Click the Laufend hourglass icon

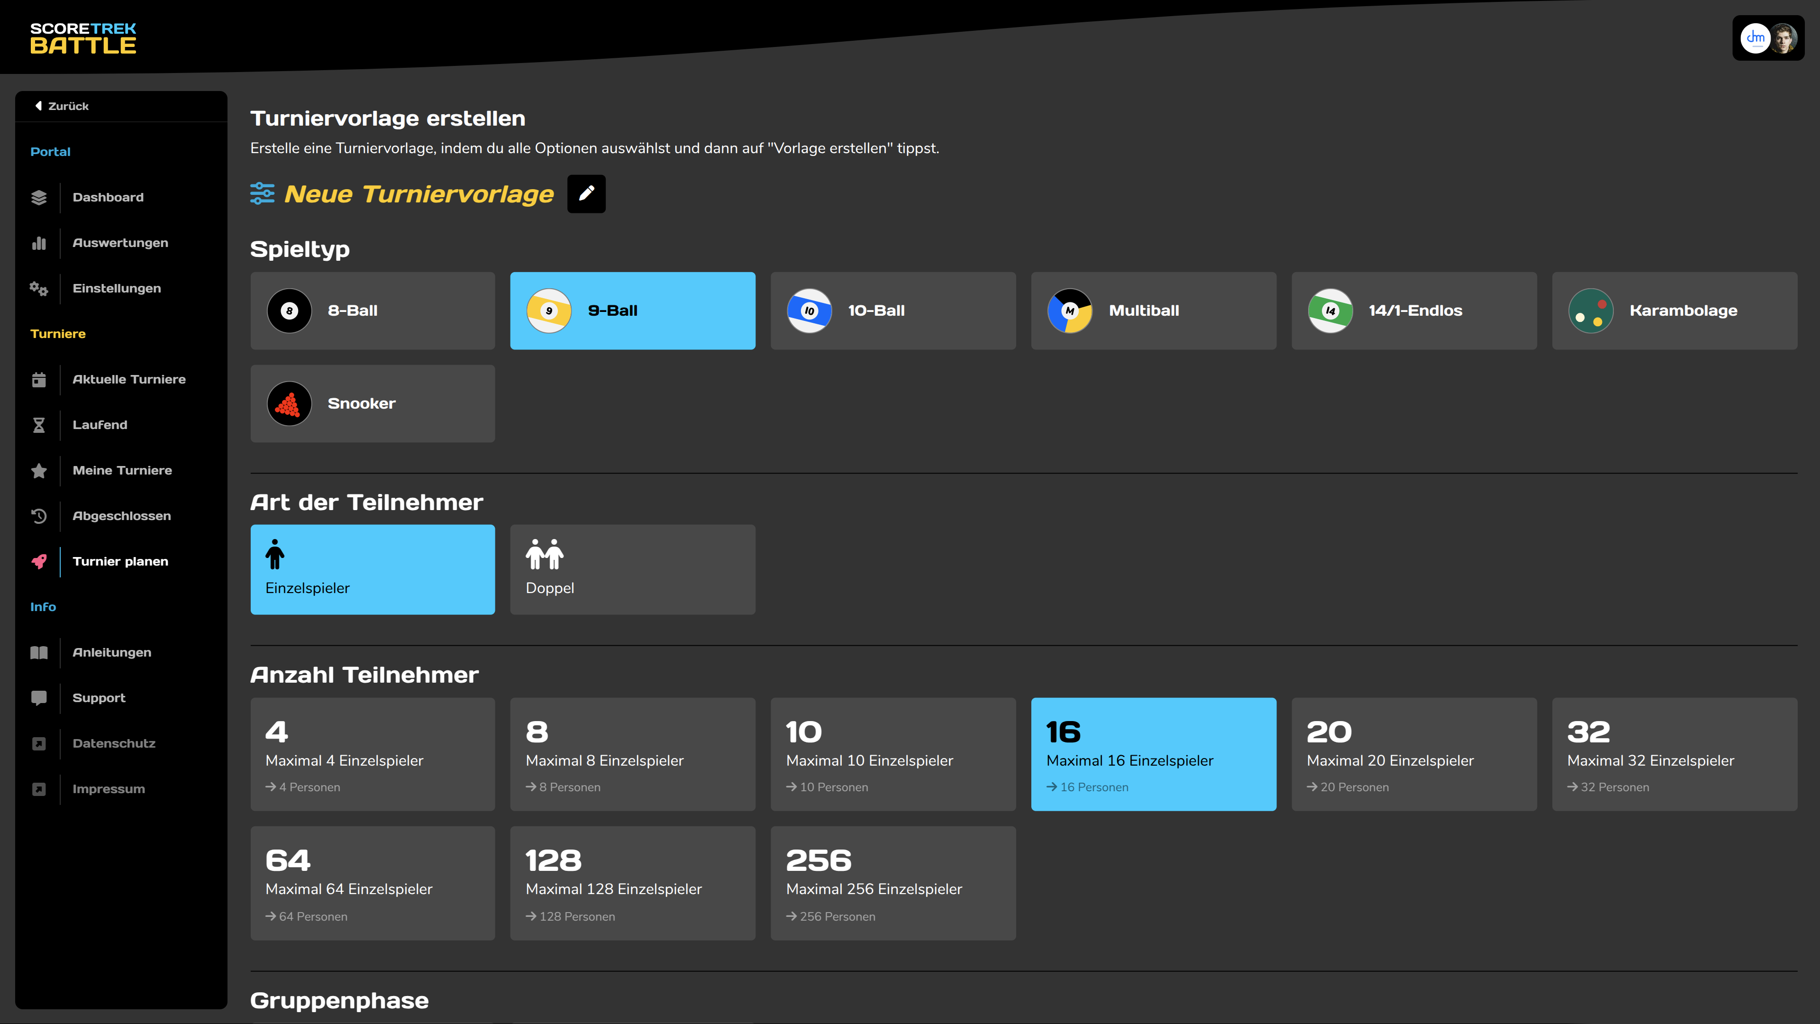pyautogui.click(x=39, y=425)
